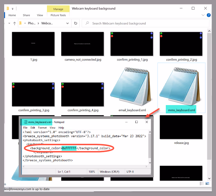The width and height of the screenshot is (216, 196).
Task: Close the Notepad window
Action: (x=147, y=122)
